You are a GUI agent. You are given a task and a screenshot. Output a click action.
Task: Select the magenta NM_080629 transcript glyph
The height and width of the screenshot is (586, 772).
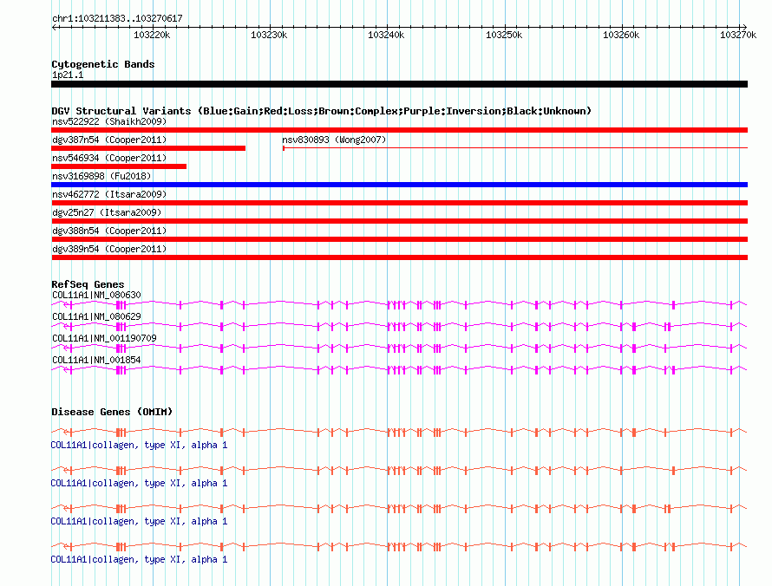(x=399, y=327)
